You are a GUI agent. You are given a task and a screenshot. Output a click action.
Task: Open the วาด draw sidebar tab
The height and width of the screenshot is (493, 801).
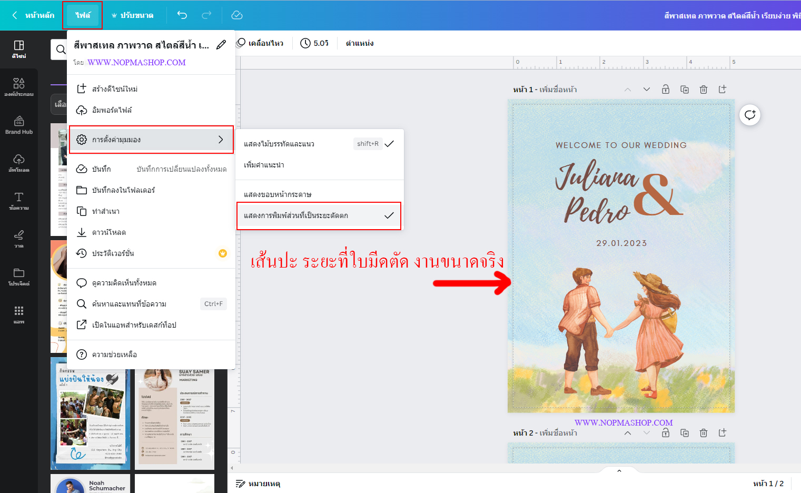click(19, 239)
